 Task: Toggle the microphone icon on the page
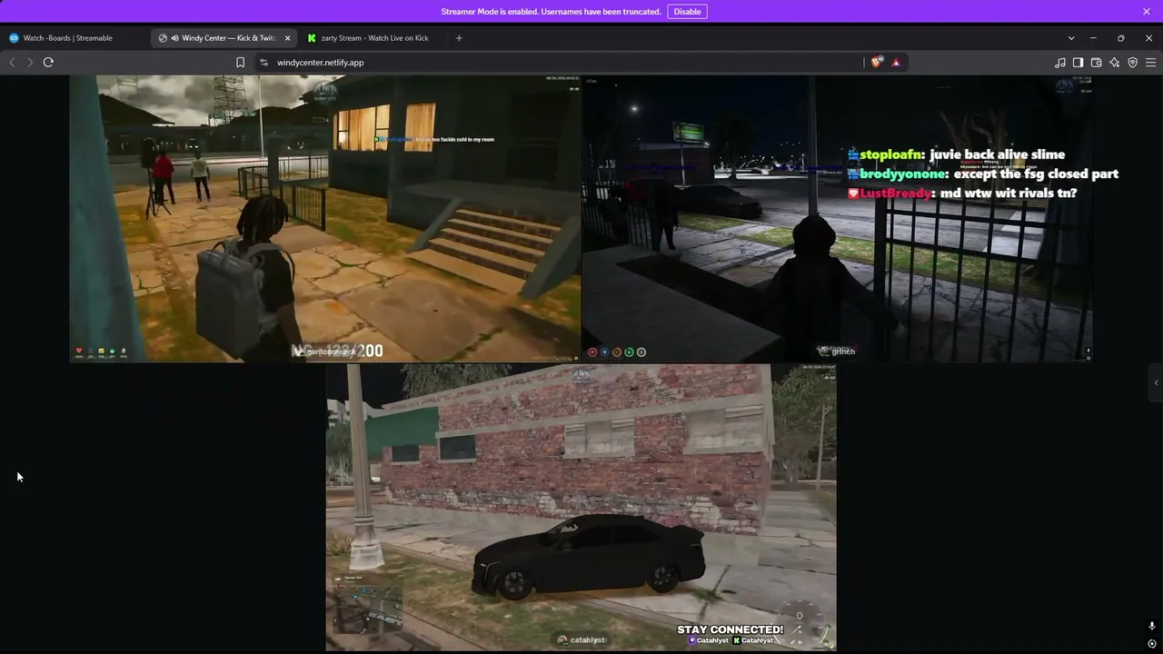coord(1152,626)
